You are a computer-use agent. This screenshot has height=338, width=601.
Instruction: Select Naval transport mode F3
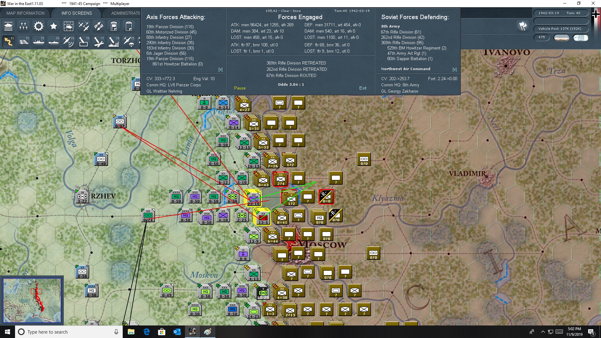coord(39,41)
